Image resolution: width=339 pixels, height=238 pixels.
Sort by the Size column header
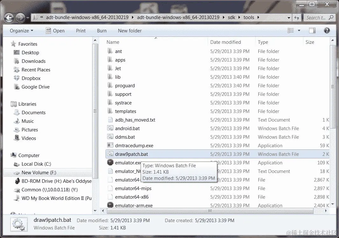point(310,42)
